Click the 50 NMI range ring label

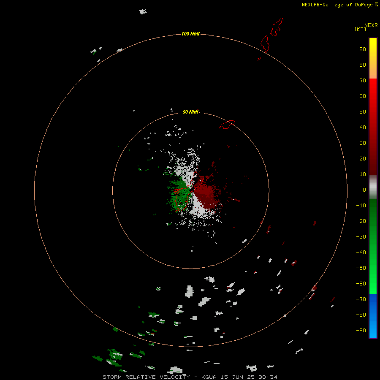[x=190, y=112]
